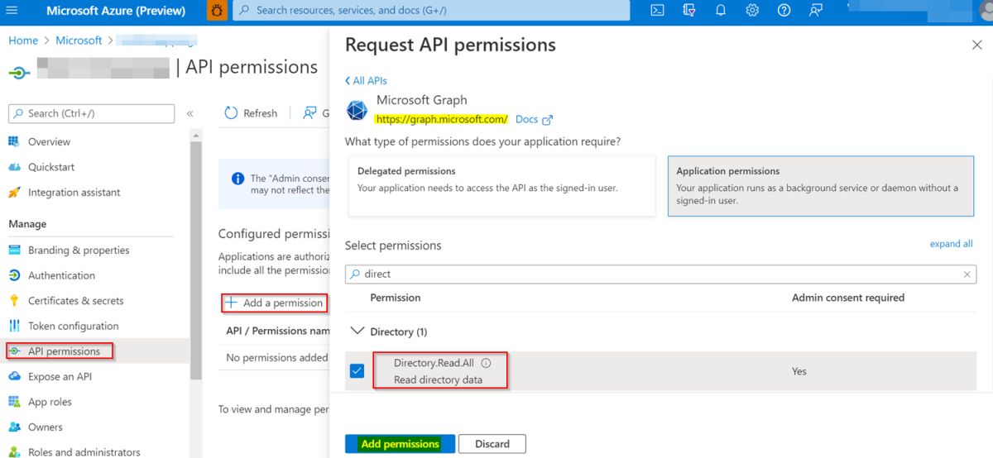Collapse the left navigation pane

[x=189, y=114]
